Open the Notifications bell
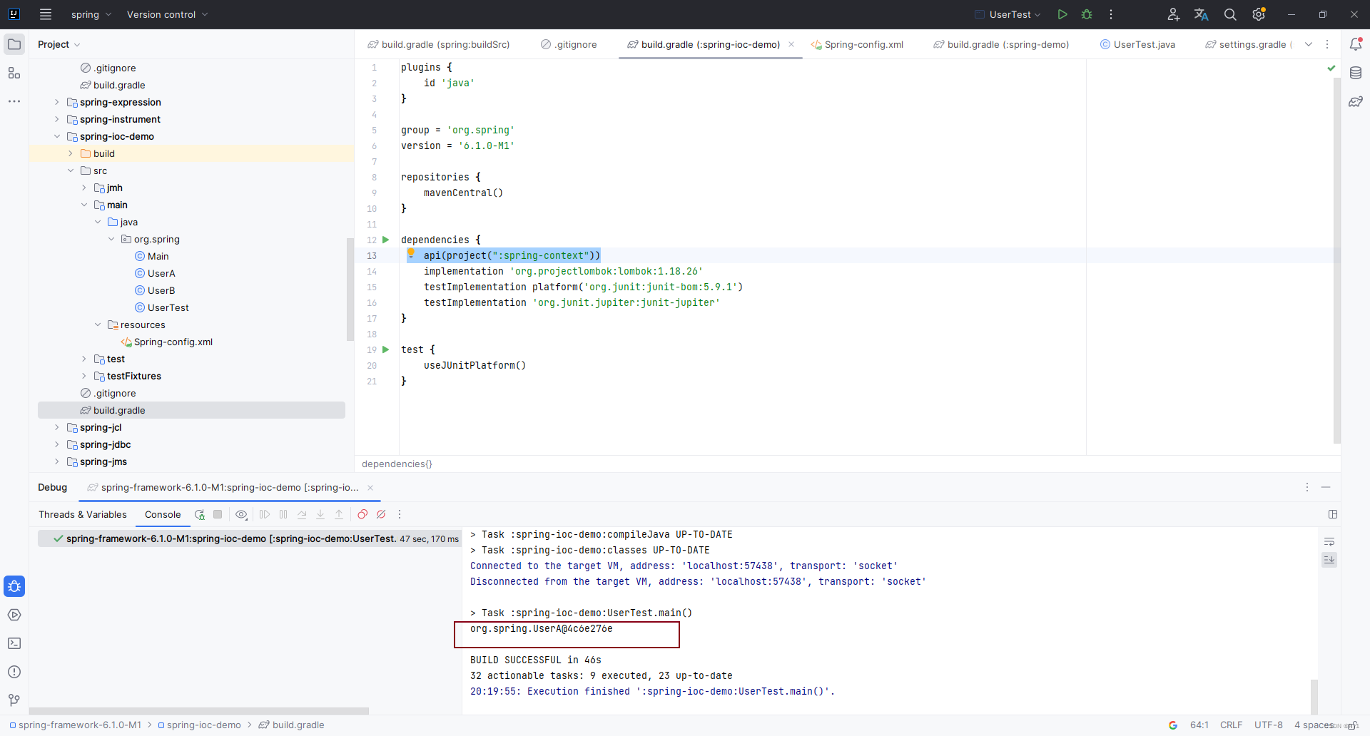1370x736 pixels. point(1356,44)
